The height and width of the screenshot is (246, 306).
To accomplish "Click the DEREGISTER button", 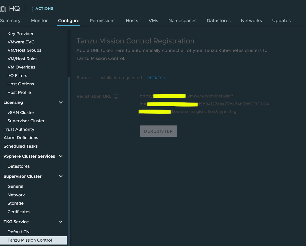I will pos(158,131).
